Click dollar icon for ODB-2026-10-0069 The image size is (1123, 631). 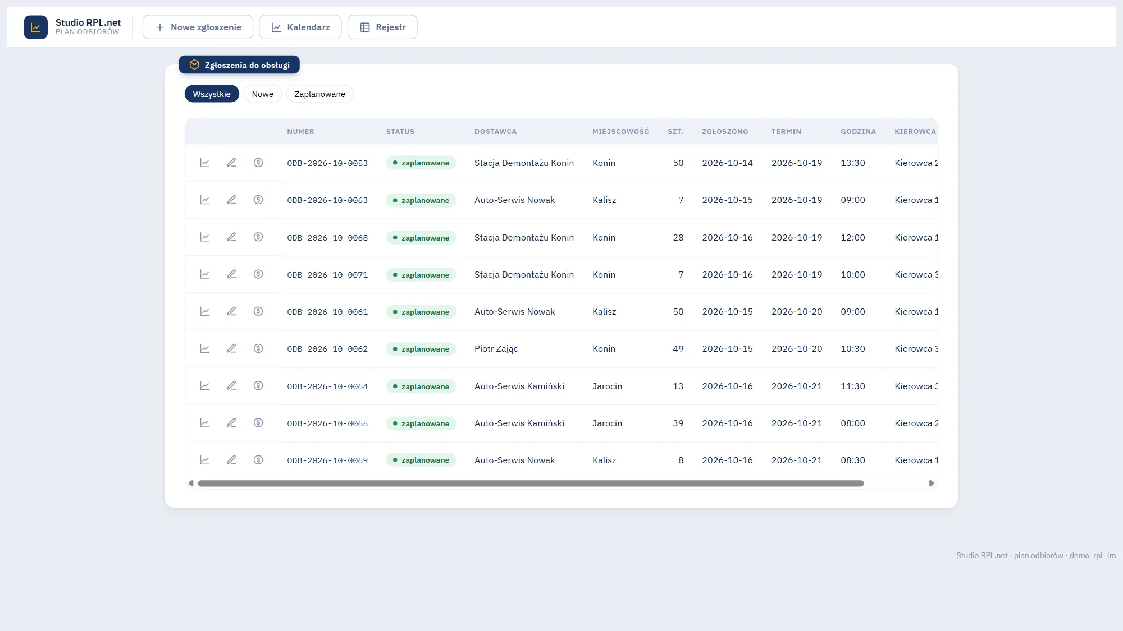(x=258, y=460)
